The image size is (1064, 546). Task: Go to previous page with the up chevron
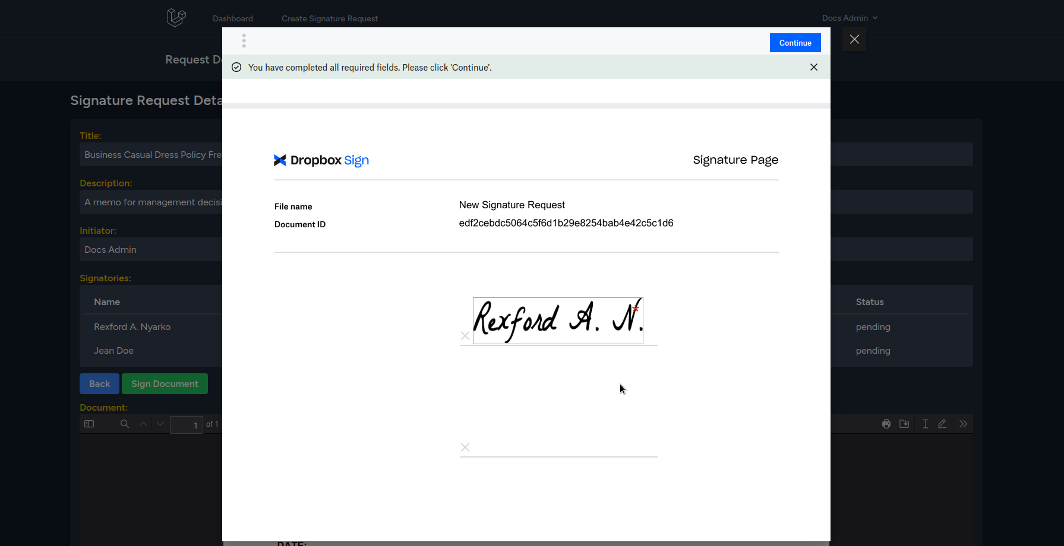[143, 424]
